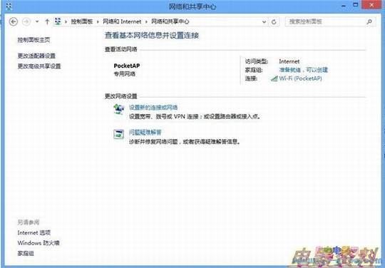
Task: Go up one level with up arrow
Action: 47,22
